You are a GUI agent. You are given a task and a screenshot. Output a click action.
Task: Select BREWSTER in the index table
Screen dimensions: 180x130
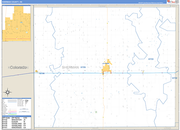[x=16, y=120]
